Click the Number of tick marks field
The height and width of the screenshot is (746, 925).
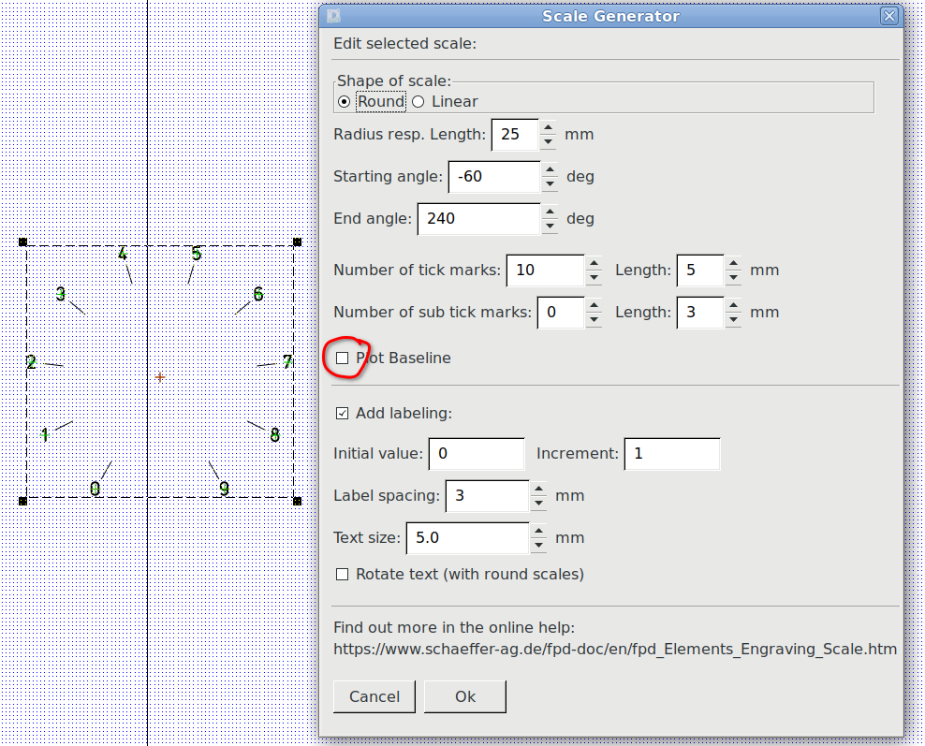546,271
